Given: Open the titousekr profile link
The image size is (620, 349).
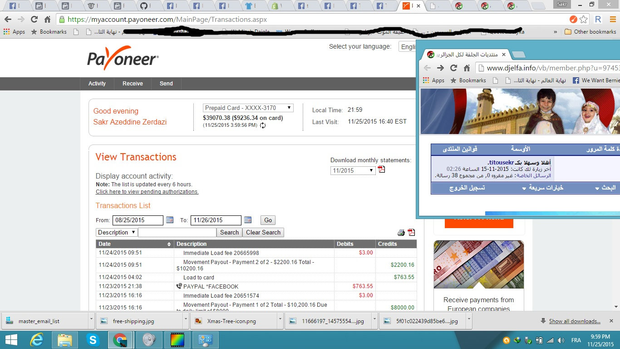Looking at the screenshot, I should (x=501, y=162).
